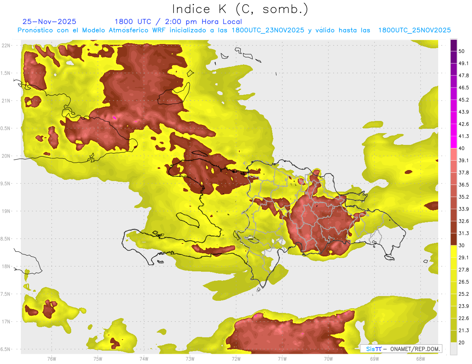Click the WRF model forecast description line
Image resolution: width=472 pixels, height=364 pixels.
(234, 30)
